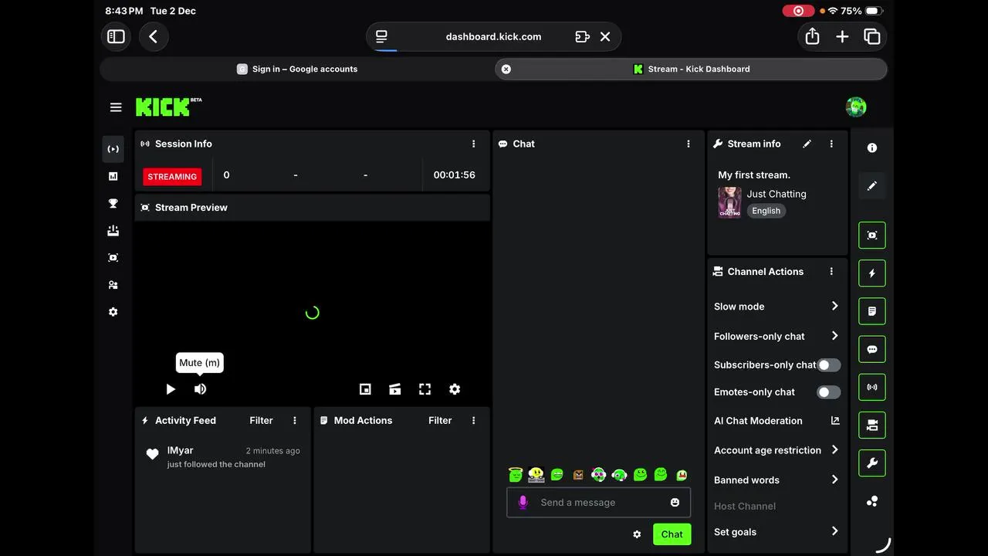Open AI Chat Moderation link
The image size is (988, 556).
[x=777, y=421]
